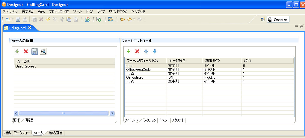The height and width of the screenshot is (138, 305).
Task: Switch to the 要求 tab
Action: click(16, 120)
